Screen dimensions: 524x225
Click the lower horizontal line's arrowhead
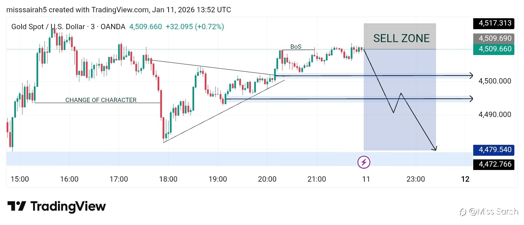click(x=471, y=99)
